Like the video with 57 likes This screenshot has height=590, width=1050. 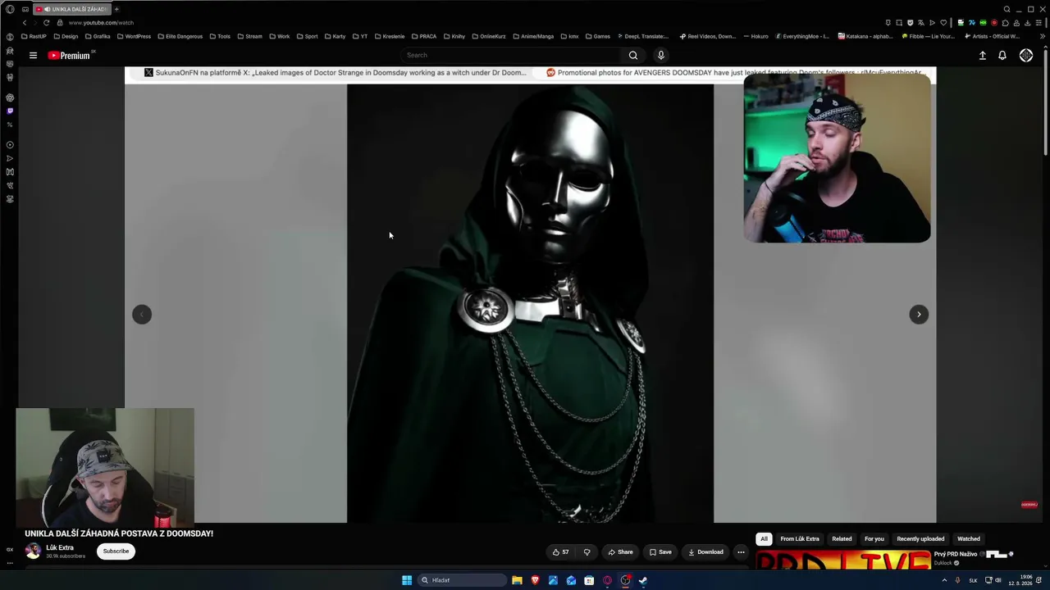point(560,552)
